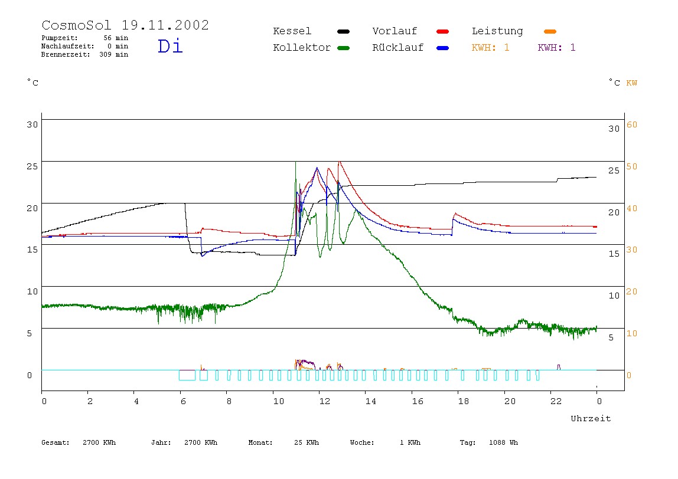
Task: Click hour "16" on the Uhrzeit axis
Action: coord(418,401)
